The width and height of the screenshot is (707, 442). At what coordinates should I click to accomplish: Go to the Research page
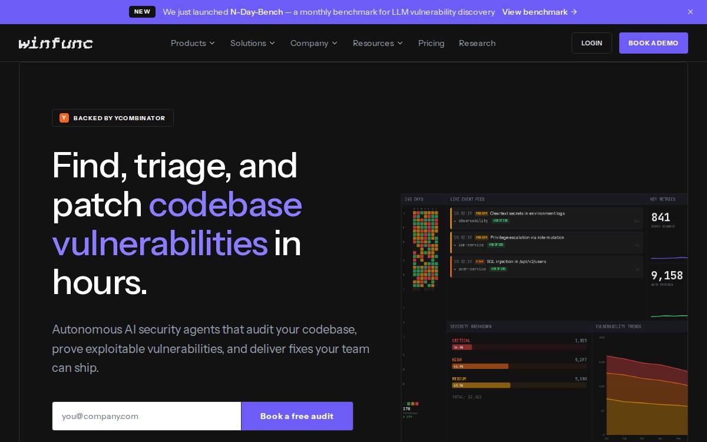click(x=477, y=43)
